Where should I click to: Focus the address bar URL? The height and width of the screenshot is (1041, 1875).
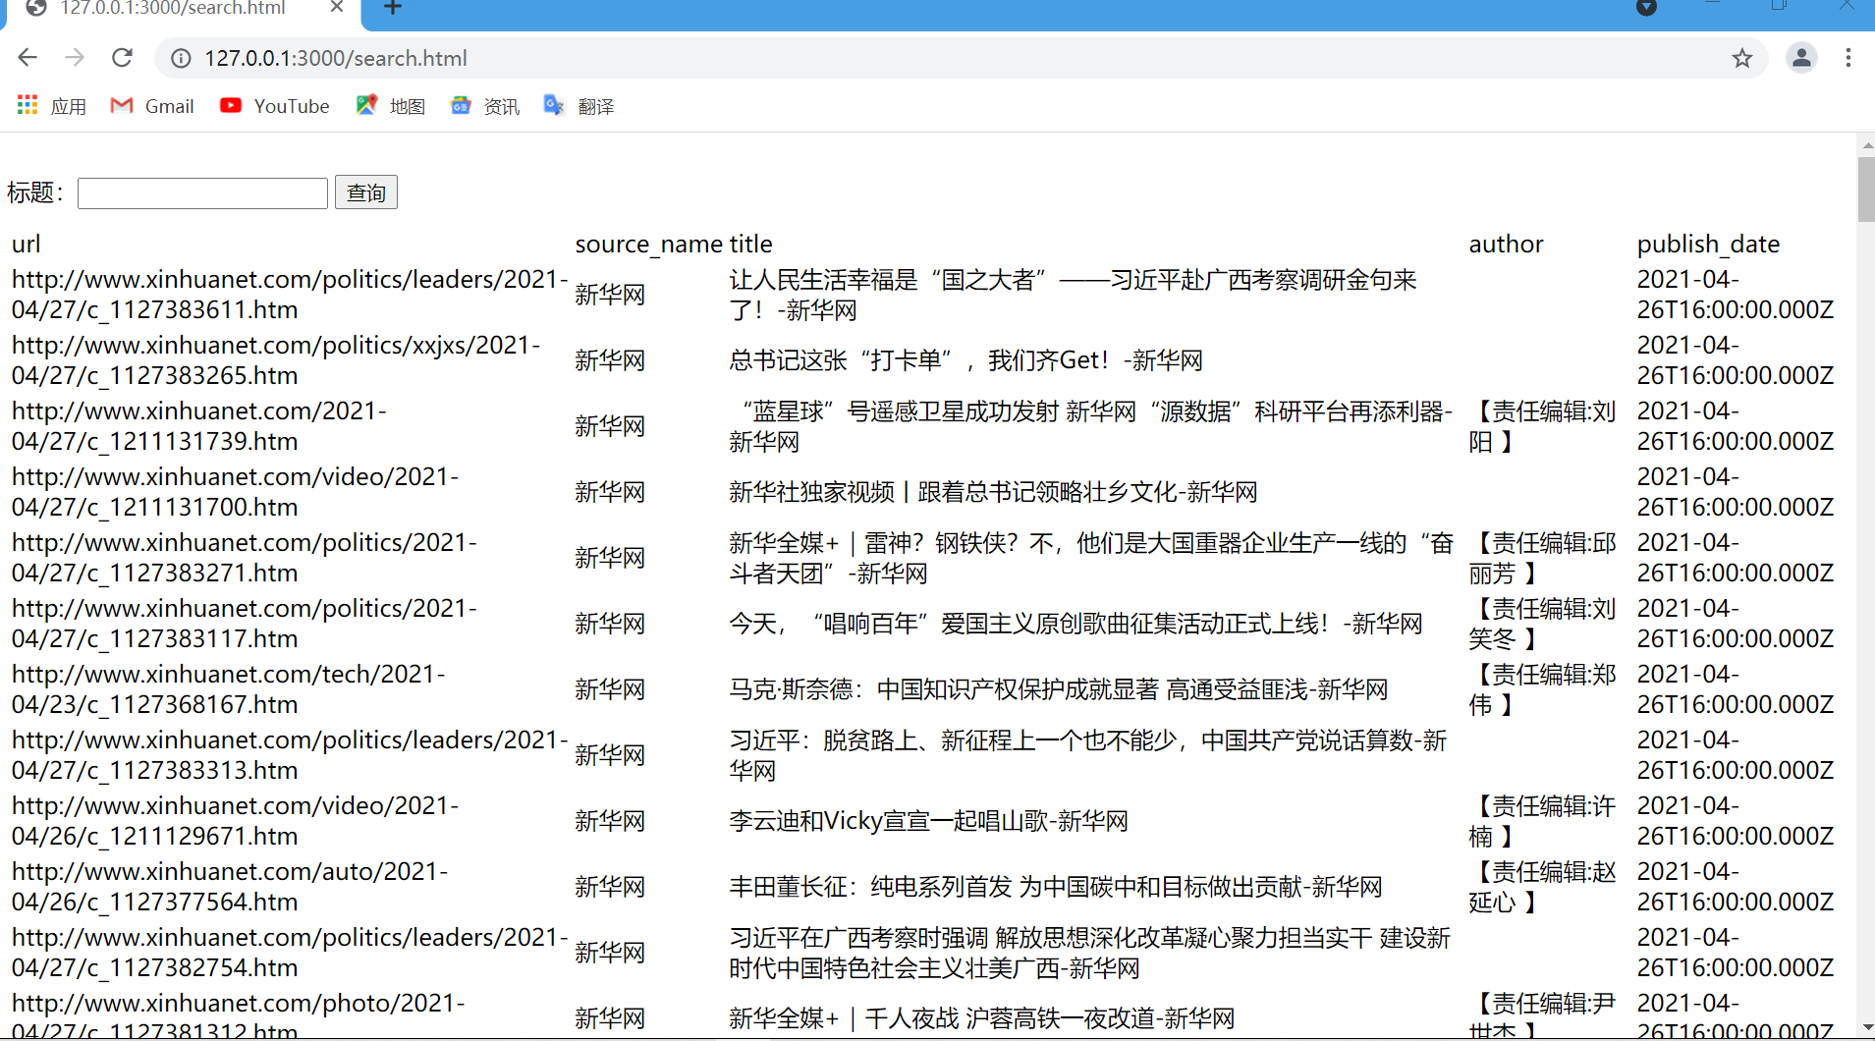coord(336,59)
